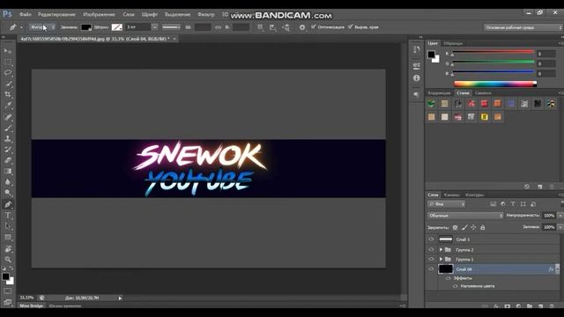Viewport: 564px width, 317px height.
Task: Toggle visibility of layer Слой 04
Action: point(431,269)
